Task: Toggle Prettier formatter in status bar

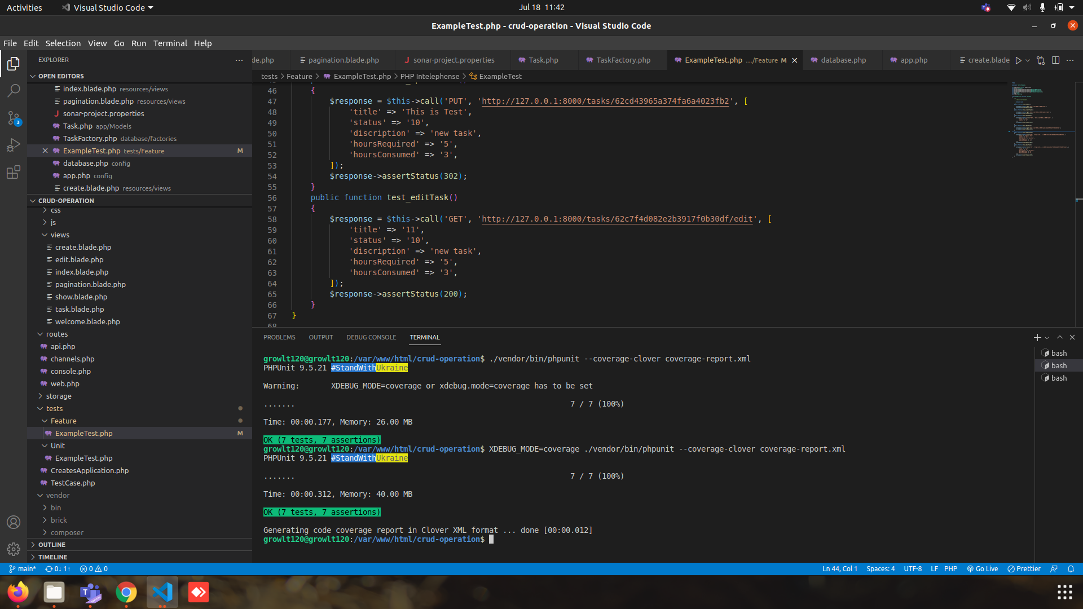Action: [1024, 569]
